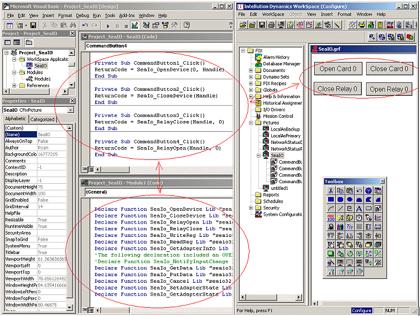Click the Configure indicator in status bar
The image size is (420, 316).
[x=361, y=310]
